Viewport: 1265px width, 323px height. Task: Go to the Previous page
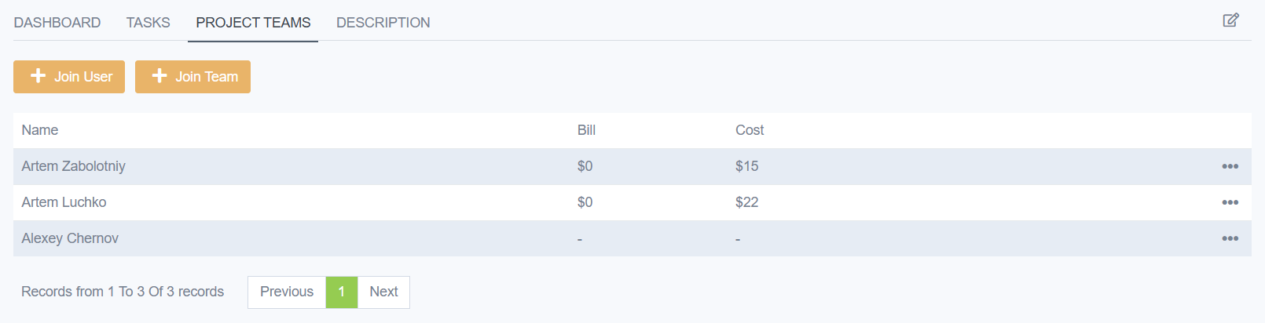coord(287,292)
